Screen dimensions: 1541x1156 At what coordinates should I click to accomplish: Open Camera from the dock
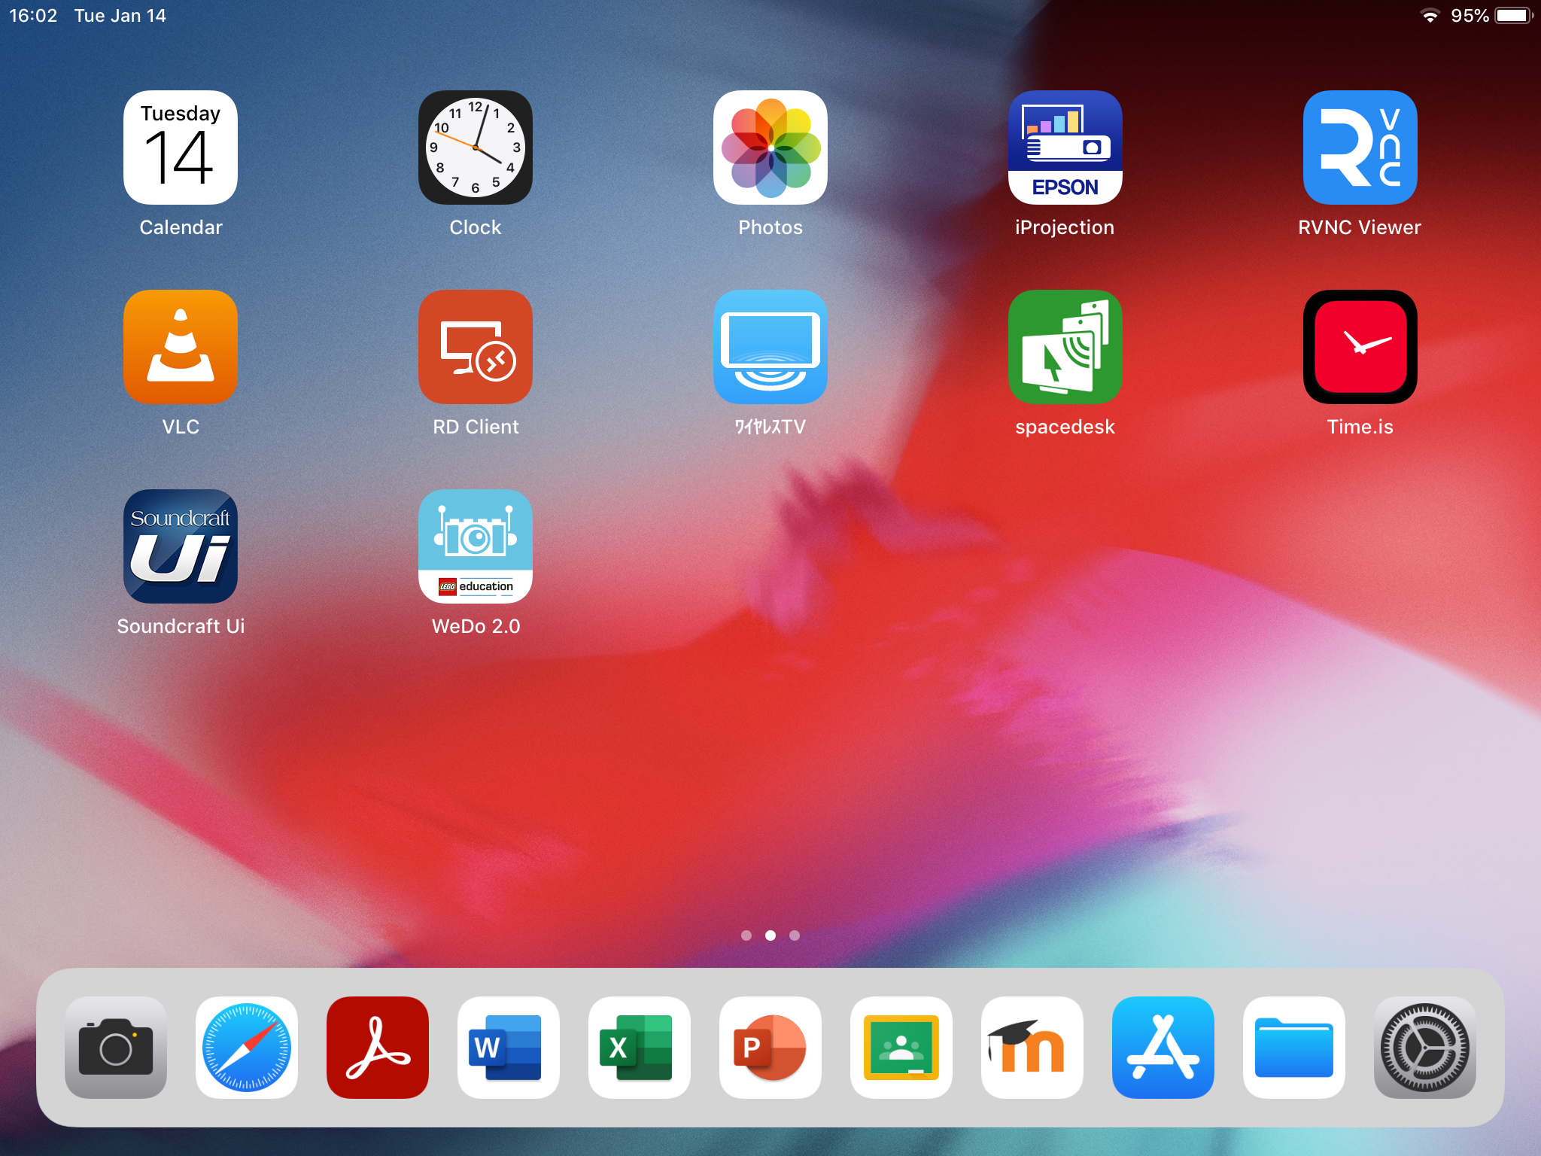tap(116, 1048)
